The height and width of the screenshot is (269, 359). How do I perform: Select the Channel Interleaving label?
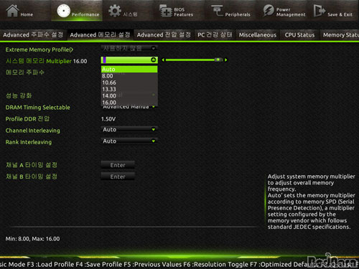tap(33, 131)
